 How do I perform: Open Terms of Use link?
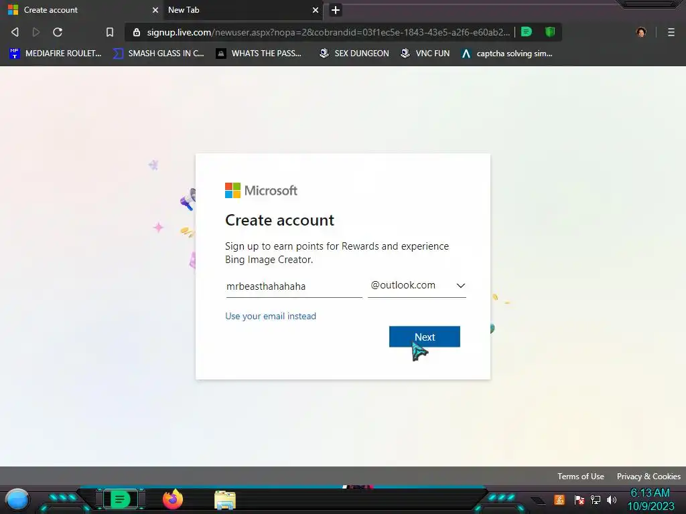[x=581, y=477]
